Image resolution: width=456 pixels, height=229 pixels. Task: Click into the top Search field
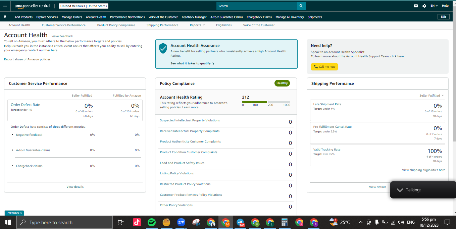point(257,6)
